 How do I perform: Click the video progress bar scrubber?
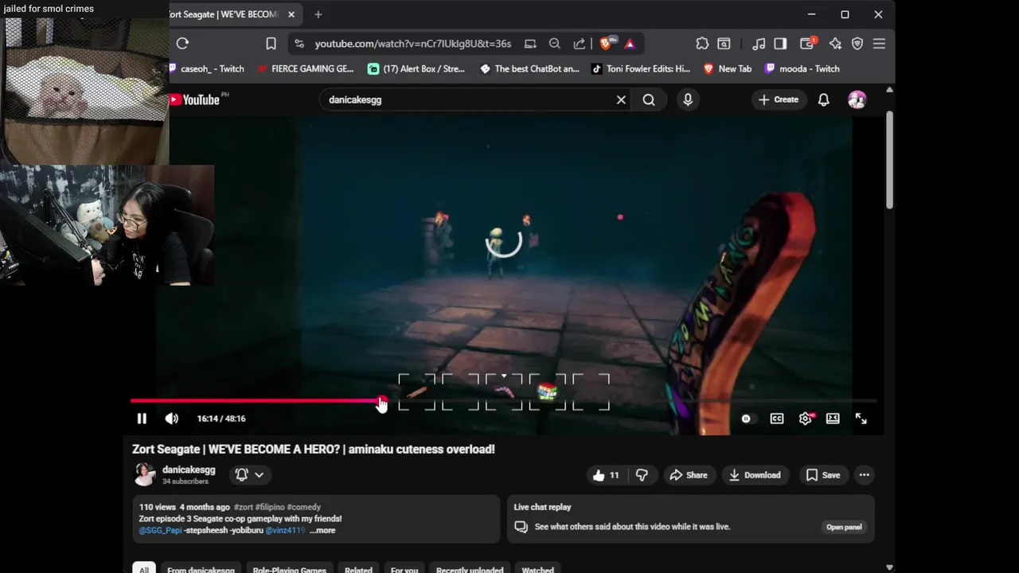[x=381, y=401]
